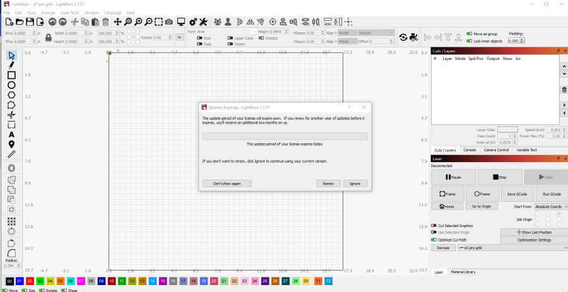This screenshot has height=292, width=568.
Task: Click the Save GCode button
Action: (x=516, y=194)
